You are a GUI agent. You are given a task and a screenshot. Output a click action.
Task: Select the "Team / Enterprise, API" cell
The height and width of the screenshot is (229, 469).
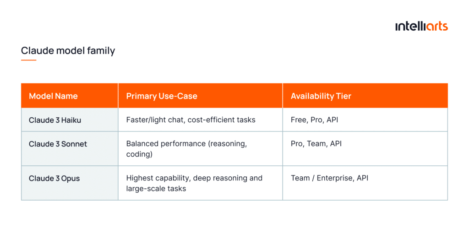pos(329,178)
